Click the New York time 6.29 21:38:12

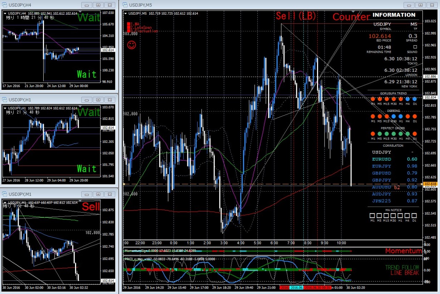click(x=401, y=81)
